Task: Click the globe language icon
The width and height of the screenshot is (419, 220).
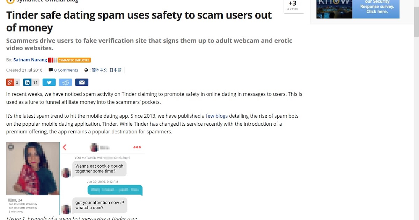Action: point(86,70)
